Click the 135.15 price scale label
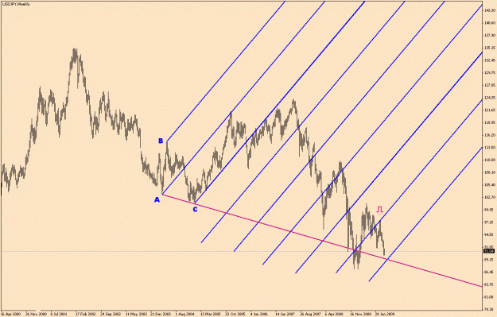This screenshot has height=317, width=497. (x=490, y=48)
